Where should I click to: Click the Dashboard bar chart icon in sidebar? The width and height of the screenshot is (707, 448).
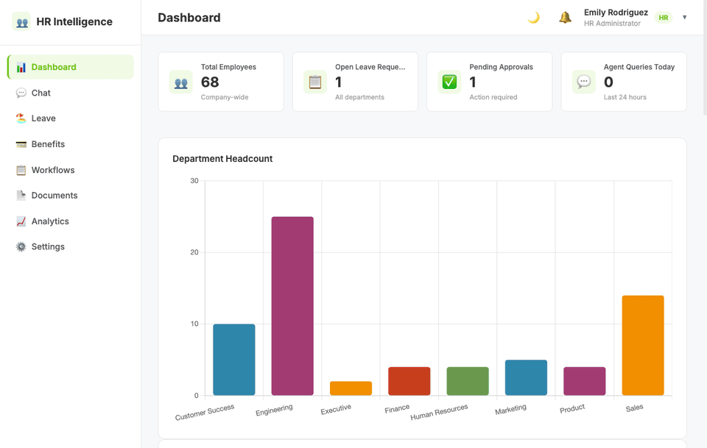(21, 68)
